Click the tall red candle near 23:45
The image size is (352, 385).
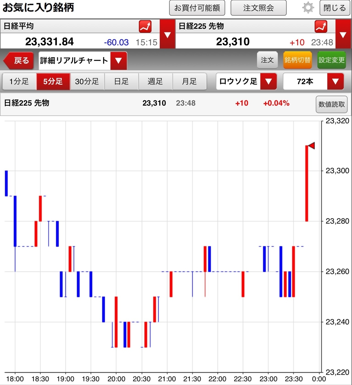[307, 184]
